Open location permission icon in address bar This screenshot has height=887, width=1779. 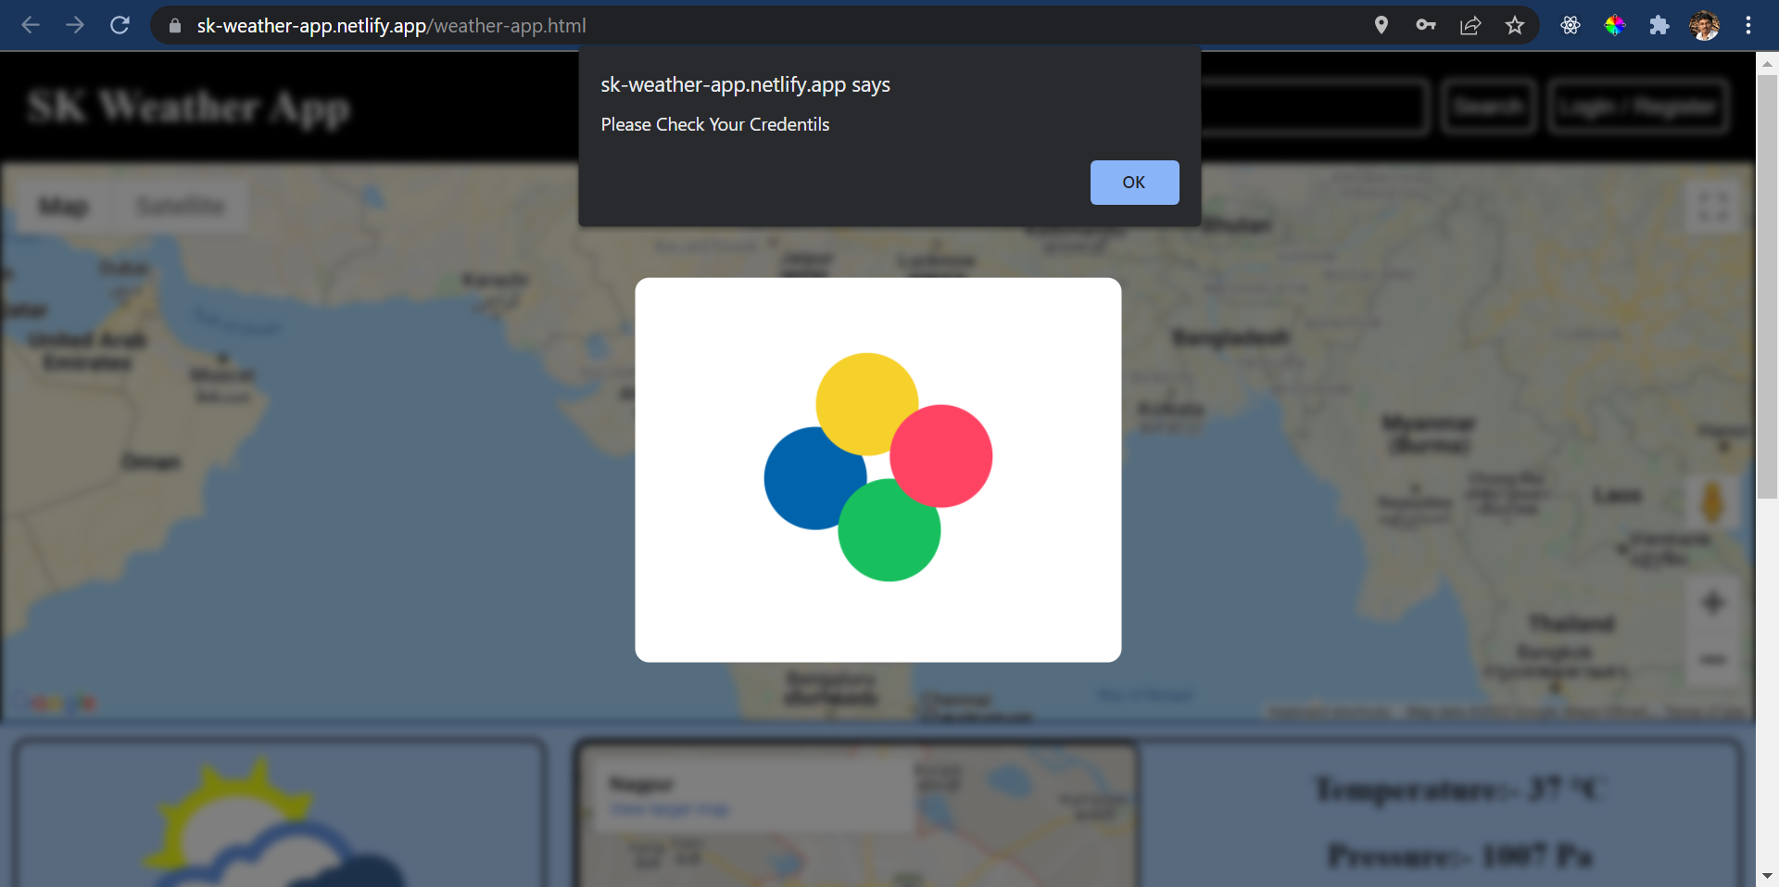1381,25
